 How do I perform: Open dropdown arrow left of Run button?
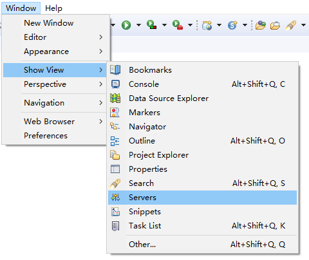[x=113, y=25]
